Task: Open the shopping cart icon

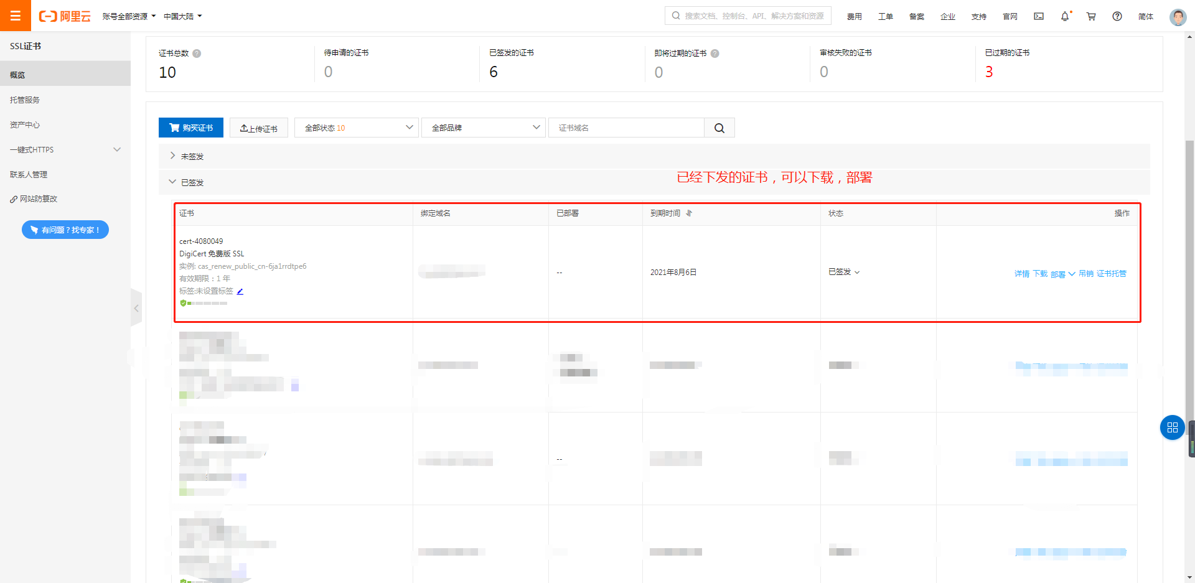Action: [x=1091, y=16]
